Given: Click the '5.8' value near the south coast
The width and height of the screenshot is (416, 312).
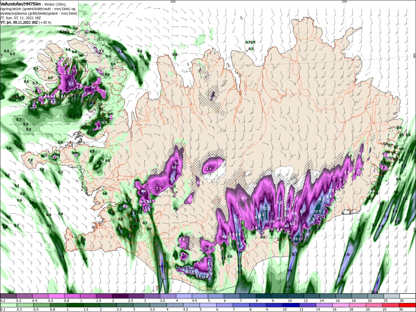Looking at the screenshot, I should coord(308,231).
